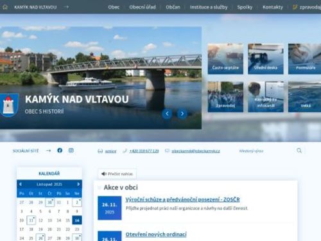This screenshot has width=321, height=241.
Task: Show next month in calendar
Action: click(x=78, y=184)
